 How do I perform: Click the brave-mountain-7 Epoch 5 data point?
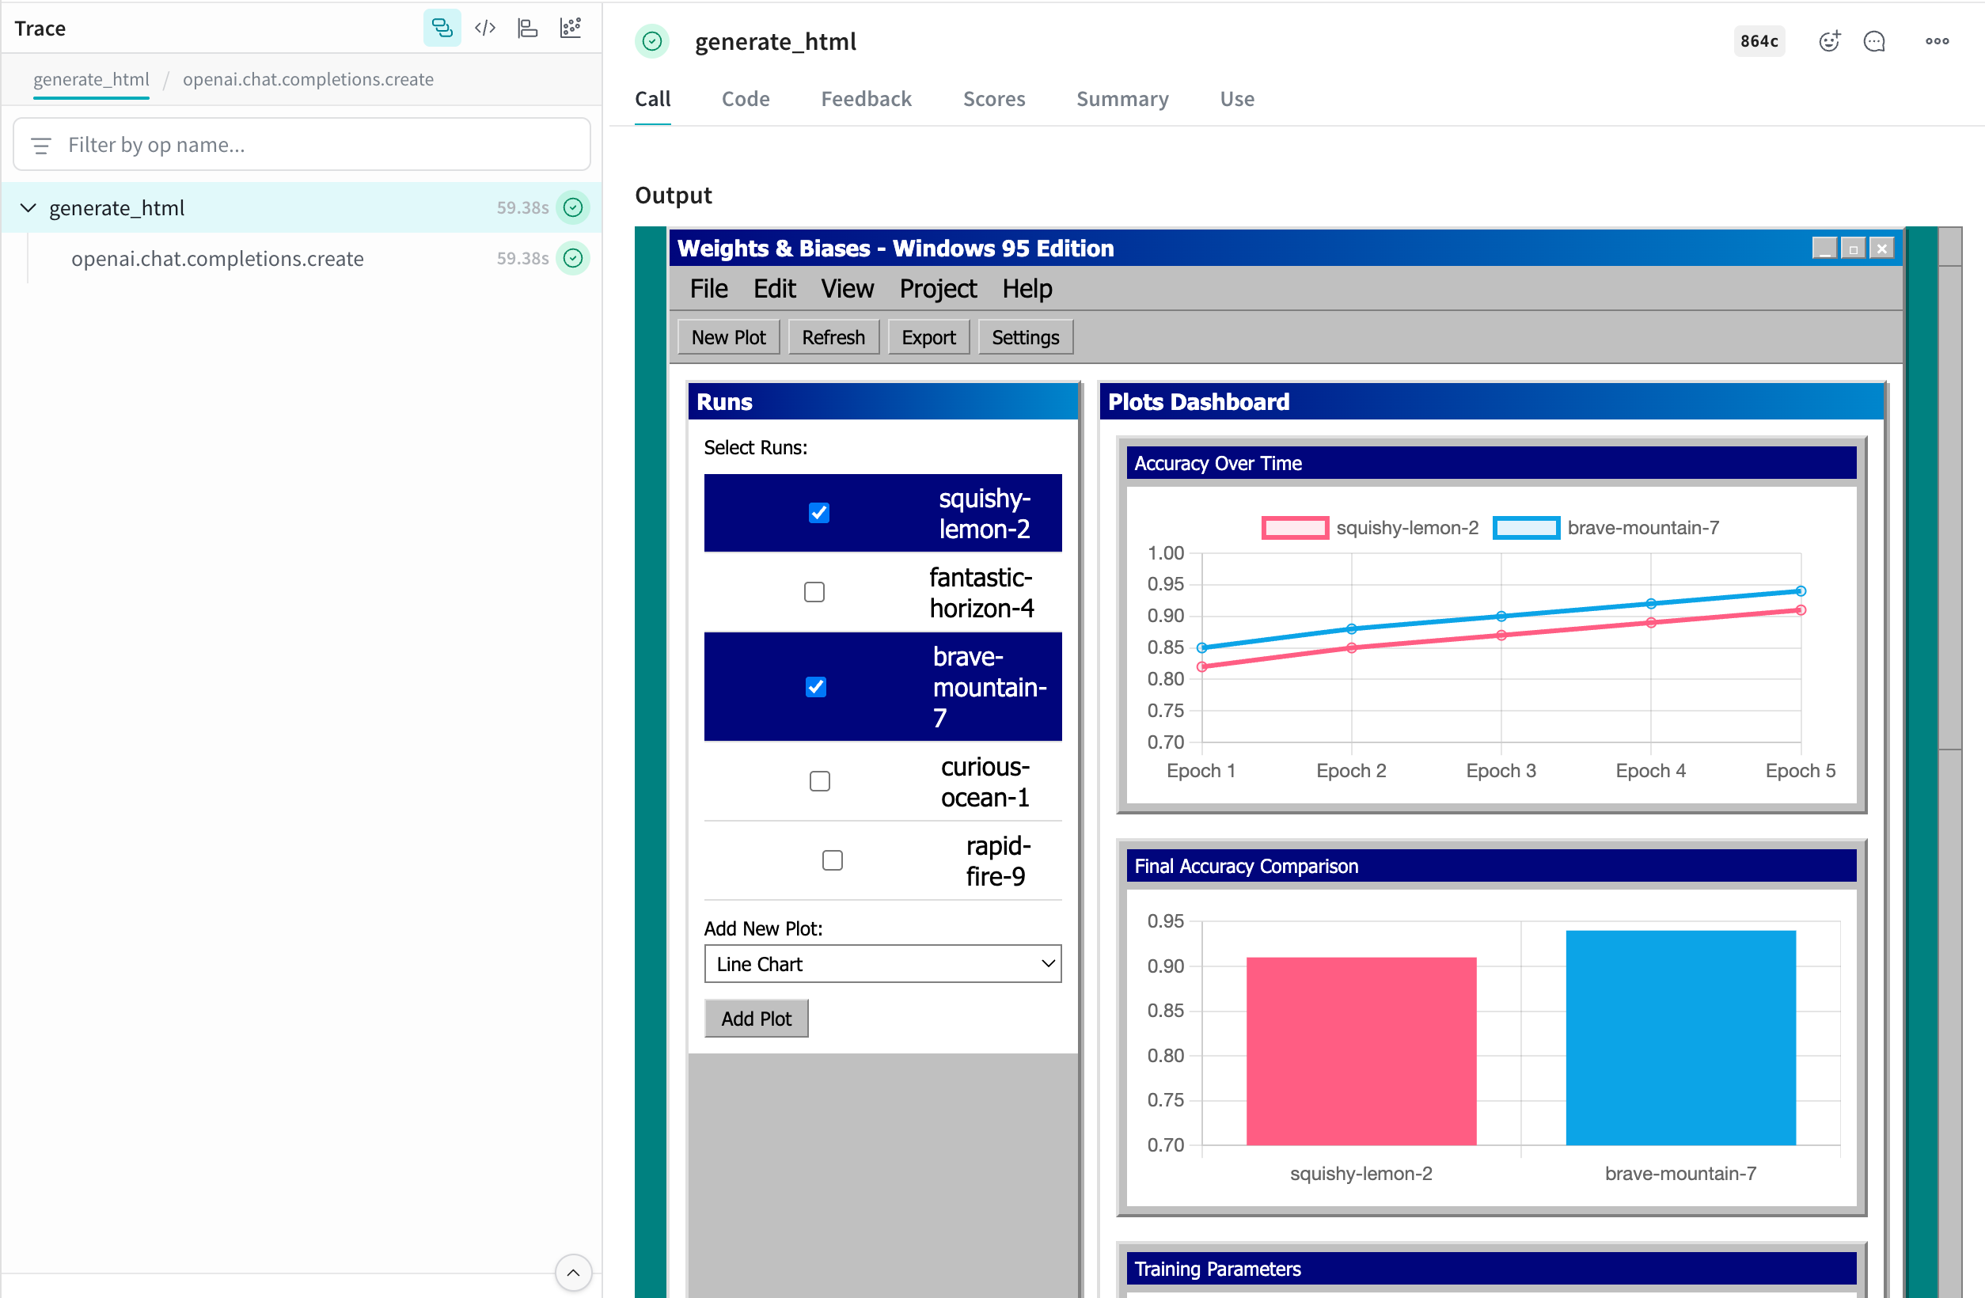click(1801, 590)
